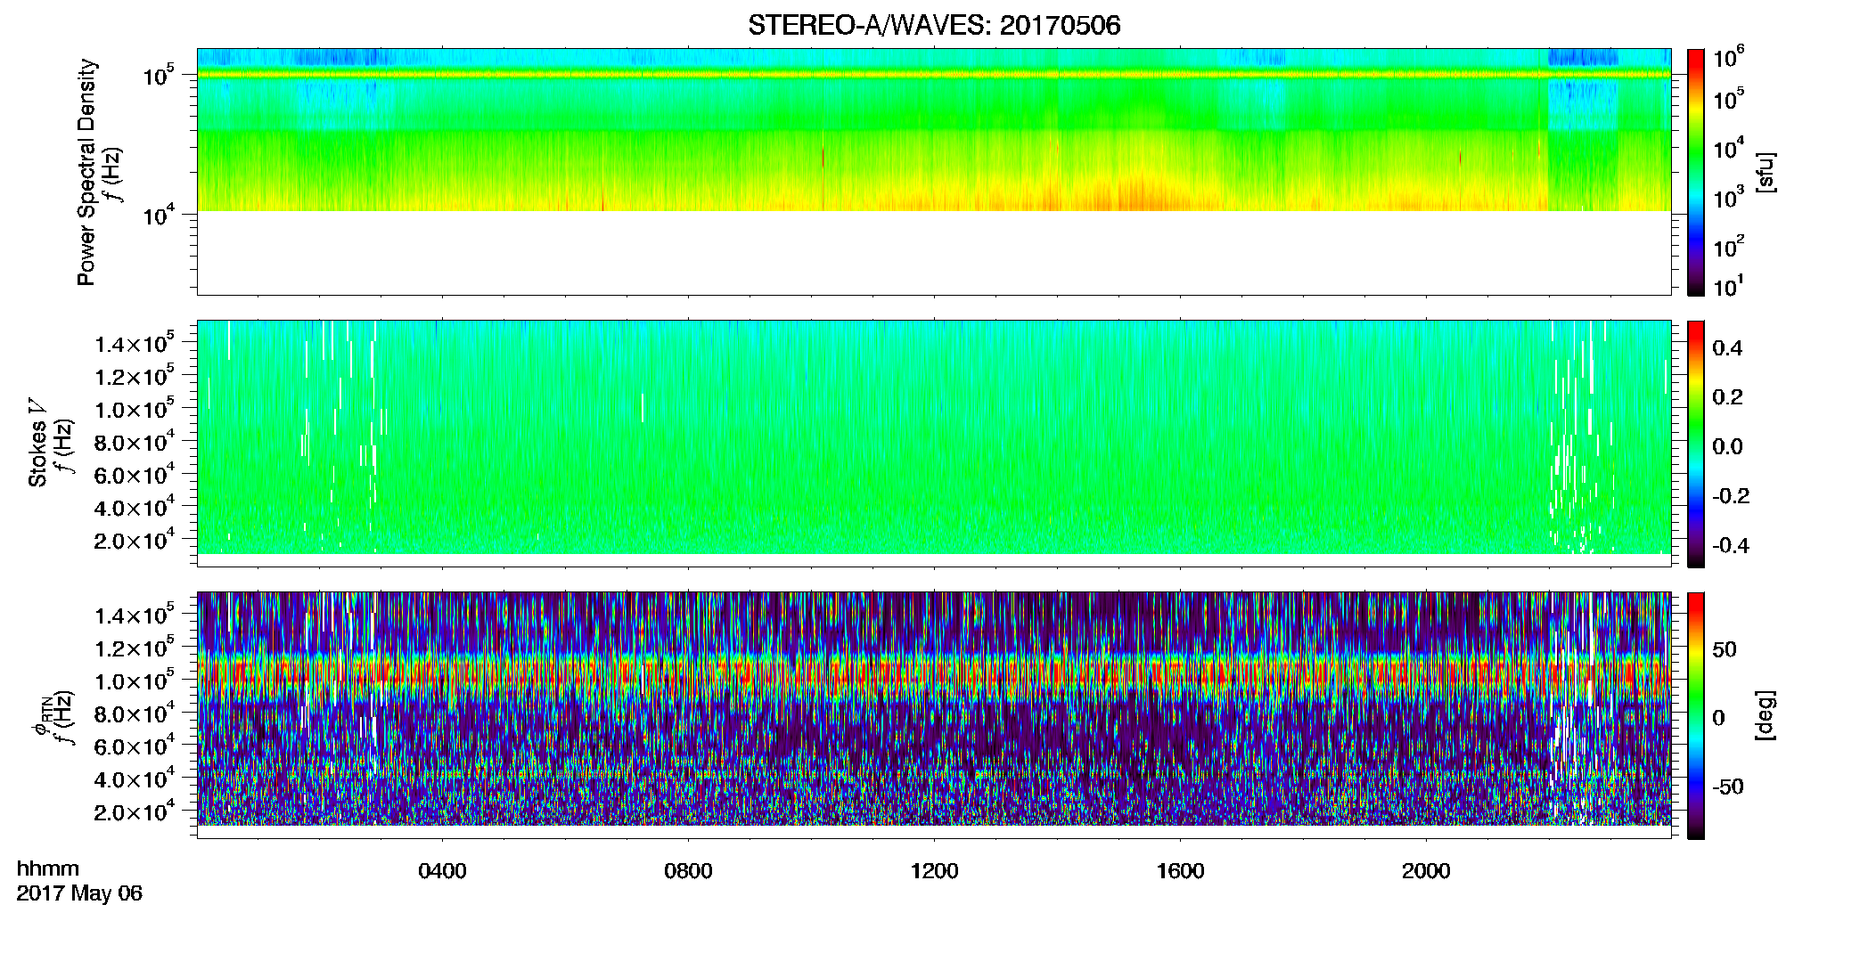Click the 0.4 tick on Stokes V color bar
This screenshot has height=962, width=1868.
pyautogui.click(x=1727, y=347)
